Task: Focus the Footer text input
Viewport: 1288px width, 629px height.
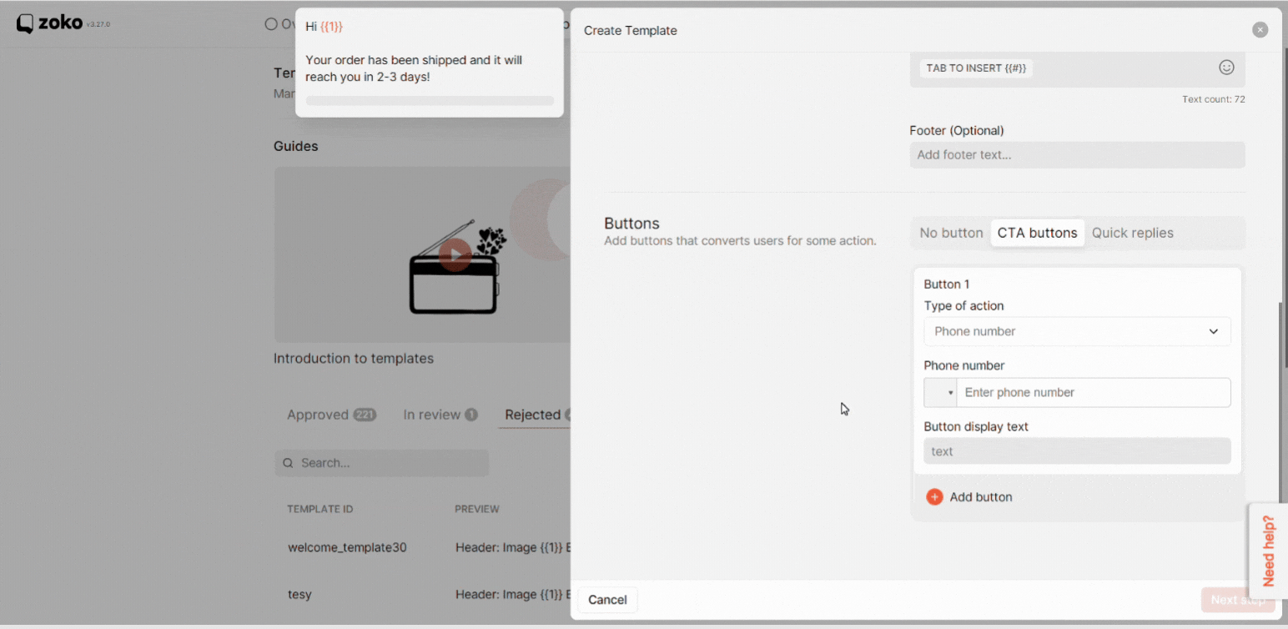Action: [1077, 155]
